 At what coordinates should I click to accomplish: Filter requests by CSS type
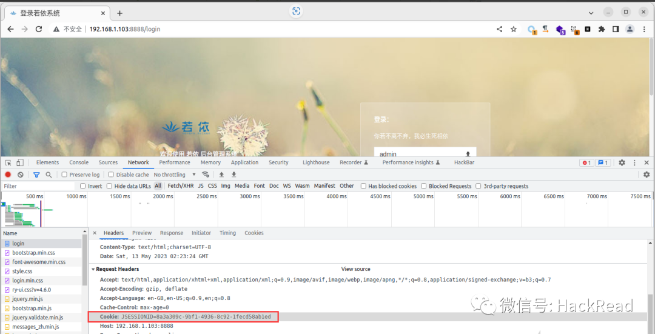pyautogui.click(x=213, y=186)
